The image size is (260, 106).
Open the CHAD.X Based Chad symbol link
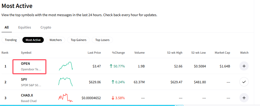tap(29, 98)
